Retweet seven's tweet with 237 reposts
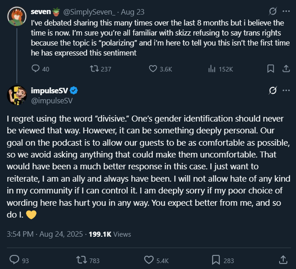 click(93, 69)
